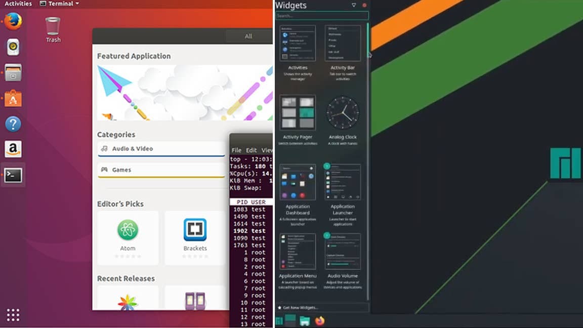This screenshot has width=583, height=328.
Task: Select the Application Dashboard widget
Action: (x=298, y=182)
